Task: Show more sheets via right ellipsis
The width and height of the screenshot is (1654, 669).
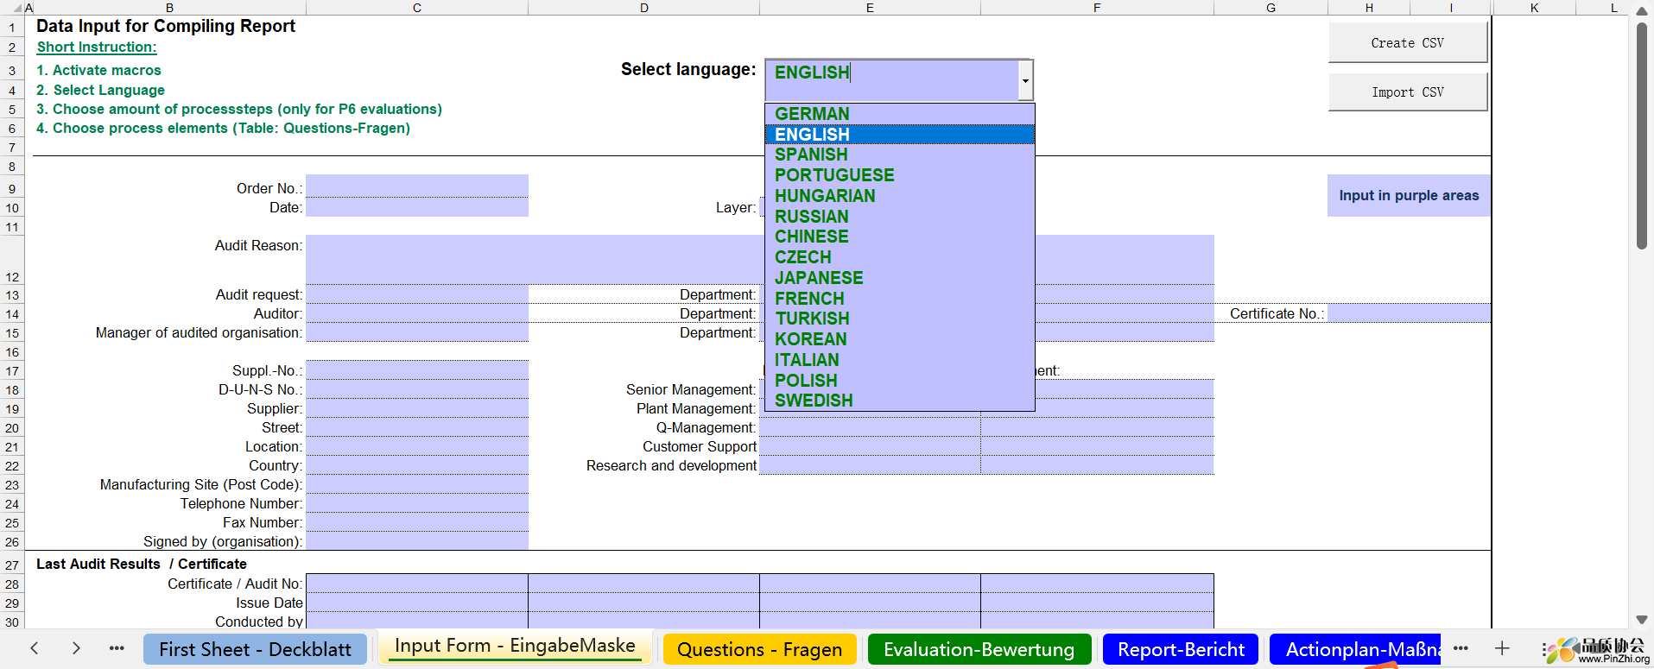Action: (1461, 648)
